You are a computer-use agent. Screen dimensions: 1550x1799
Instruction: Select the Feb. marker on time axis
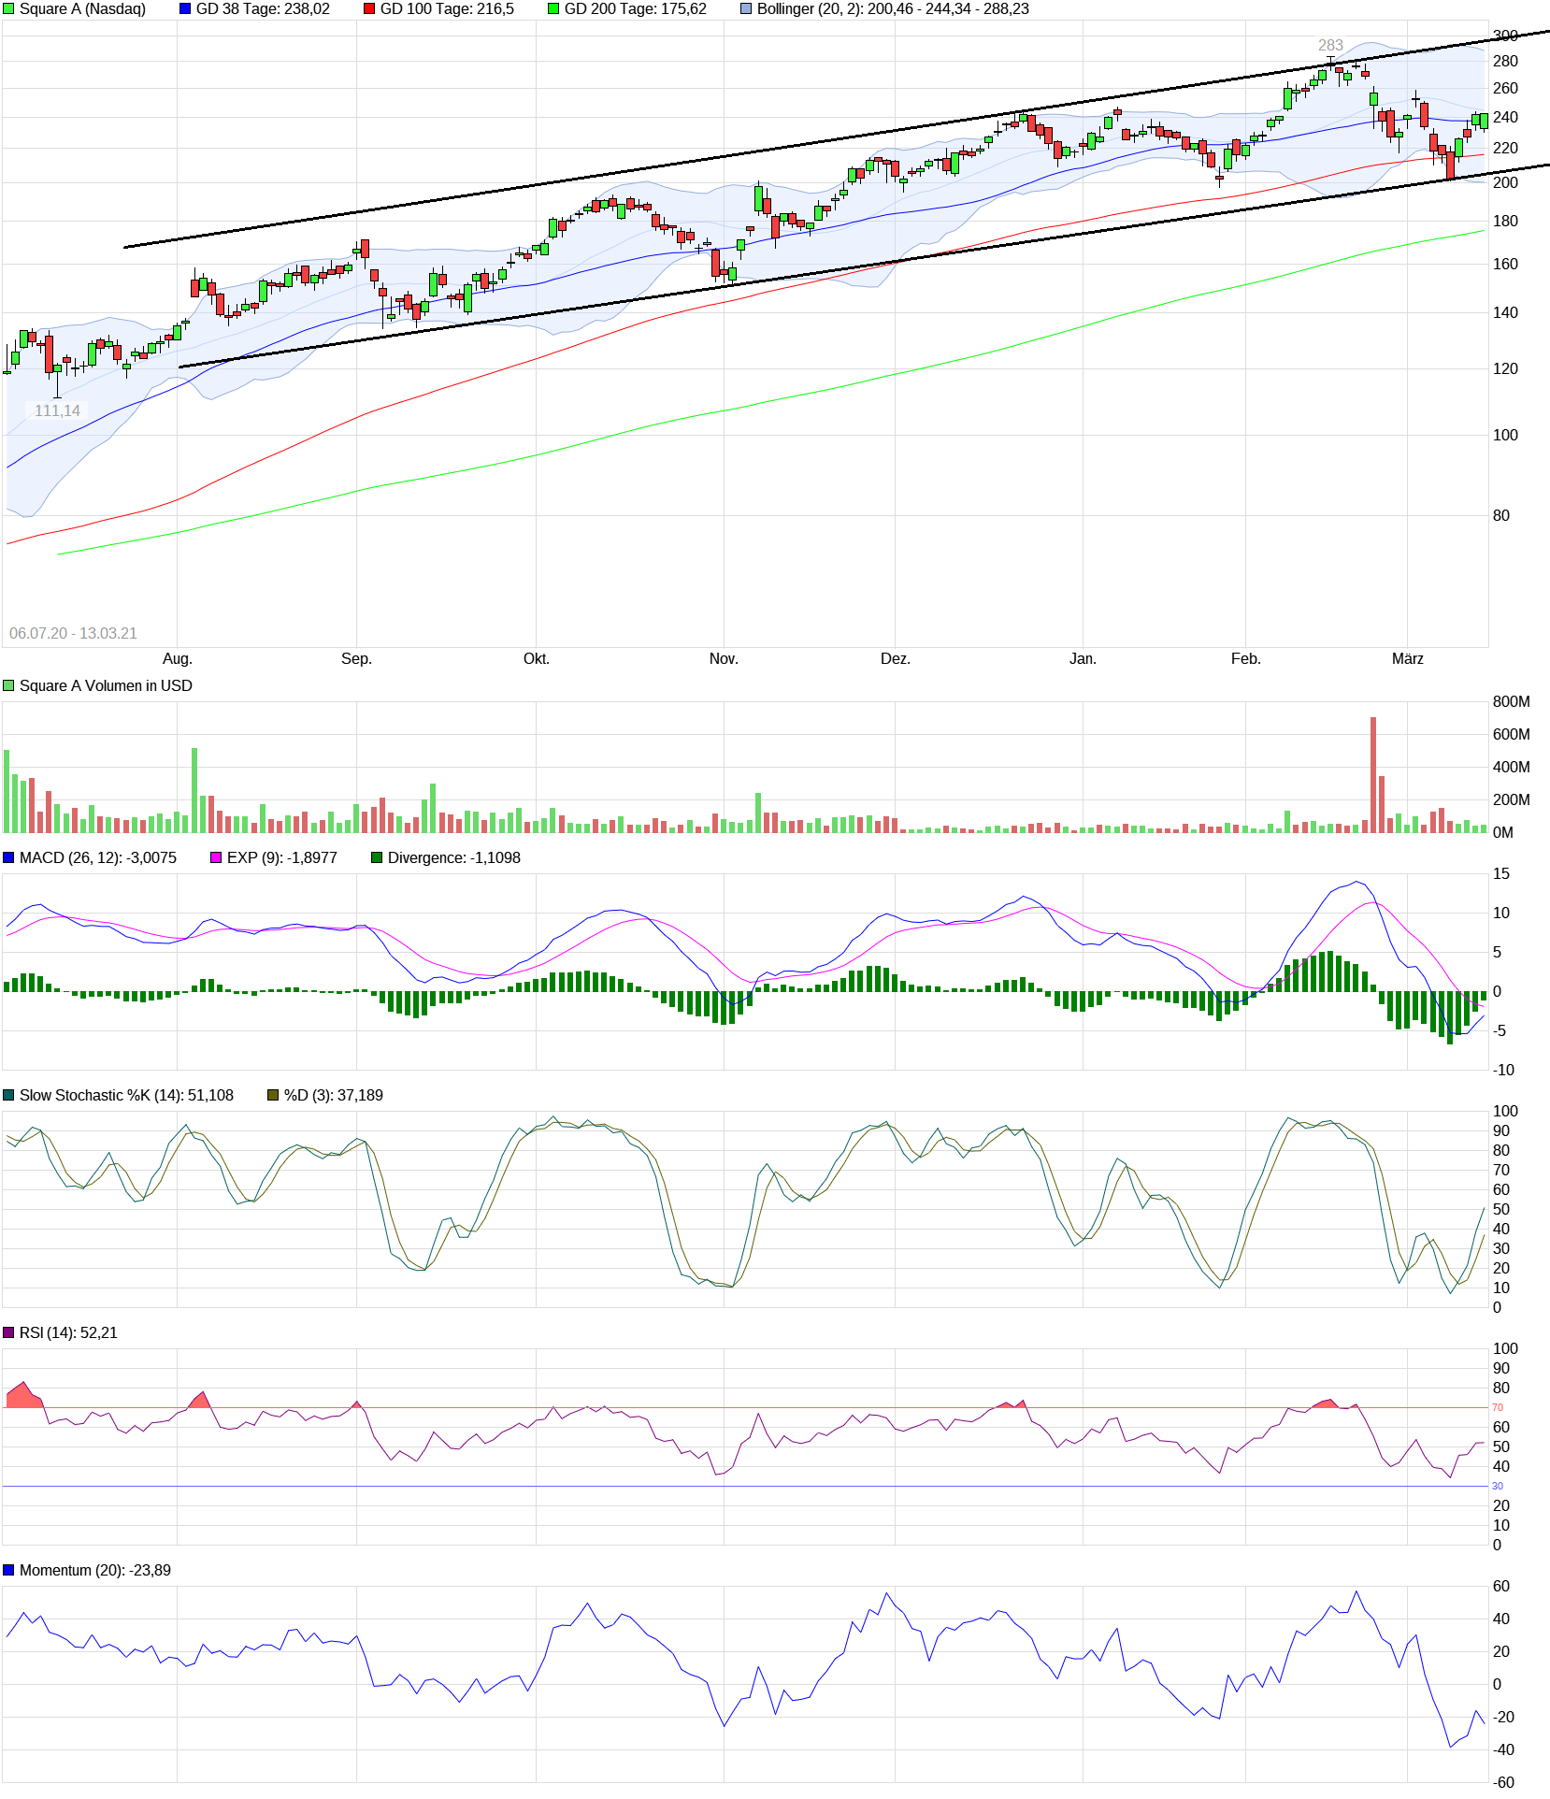coord(1245,659)
